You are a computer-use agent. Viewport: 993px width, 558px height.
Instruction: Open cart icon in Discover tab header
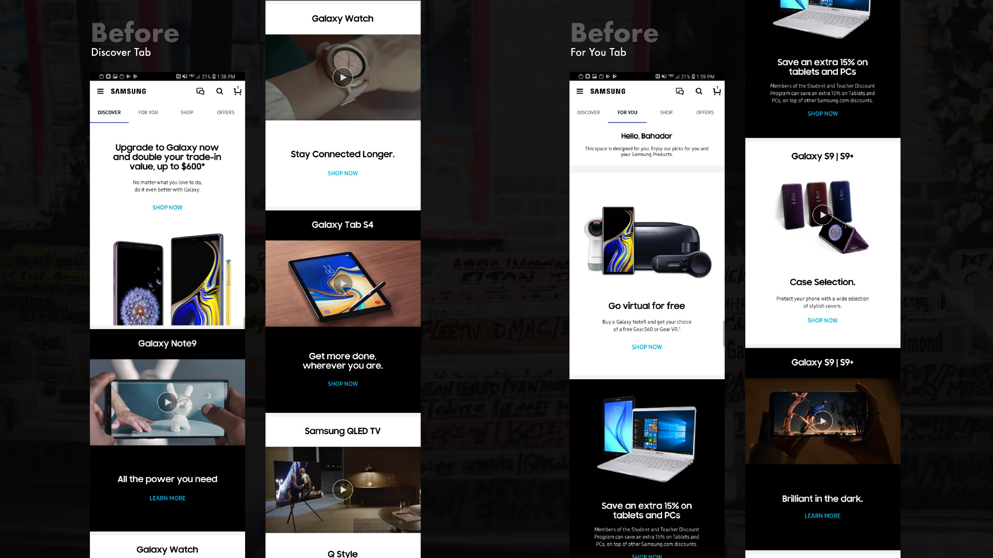click(x=237, y=91)
